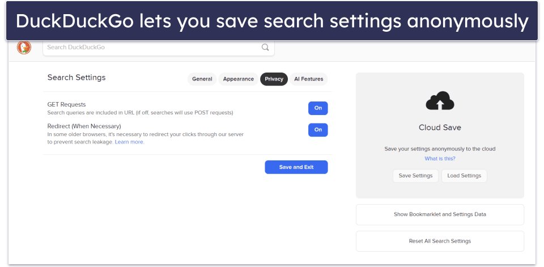Click Load Settings under Cloud Save
The height and width of the screenshot is (267, 544).
pos(464,176)
